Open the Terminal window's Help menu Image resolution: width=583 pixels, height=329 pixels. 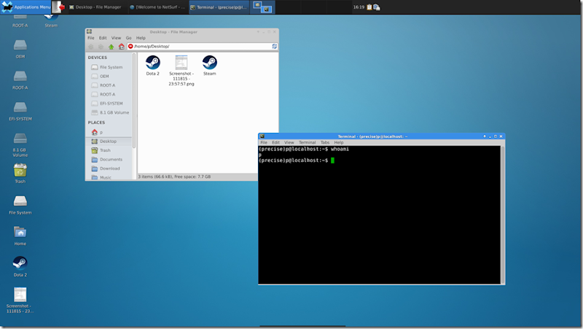[x=339, y=142]
